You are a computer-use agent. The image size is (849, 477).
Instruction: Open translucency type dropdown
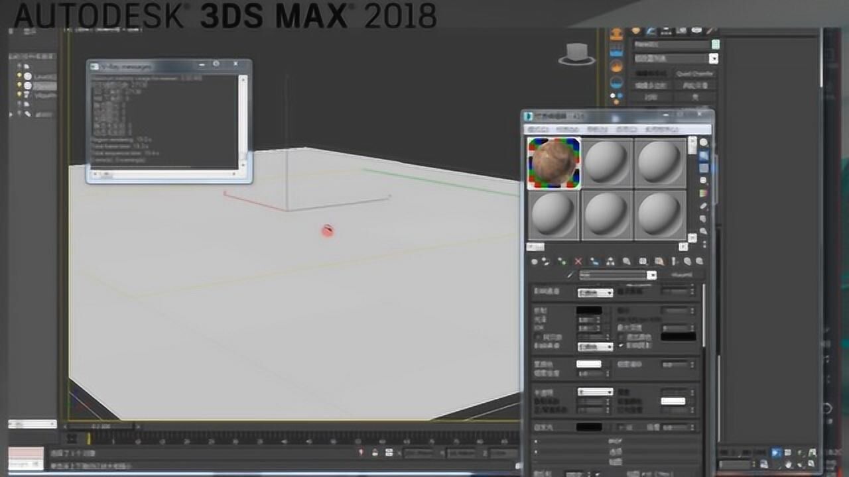(x=596, y=392)
